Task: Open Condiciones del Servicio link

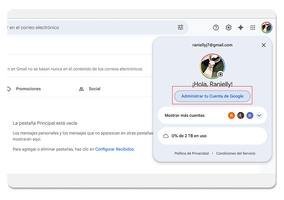Action: pyautogui.click(x=236, y=153)
